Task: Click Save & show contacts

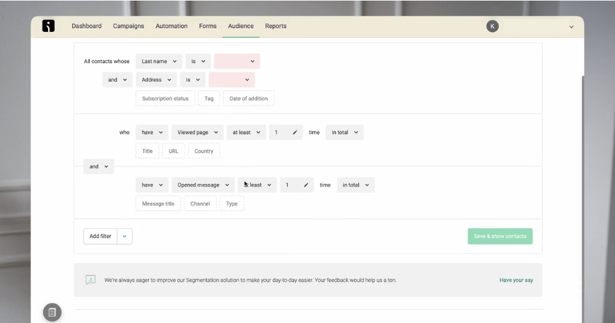Action: point(500,236)
